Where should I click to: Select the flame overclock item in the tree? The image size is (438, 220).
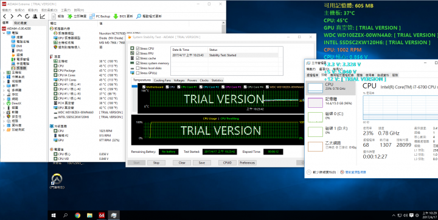click(x=17, y=55)
